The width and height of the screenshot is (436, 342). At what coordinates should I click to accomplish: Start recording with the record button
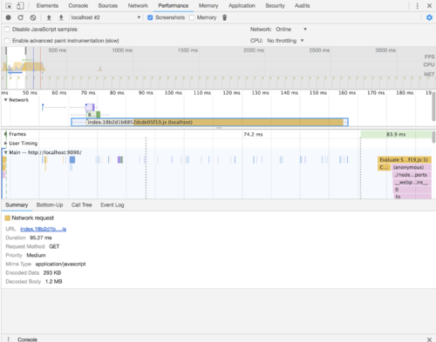pyautogui.click(x=9, y=17)
